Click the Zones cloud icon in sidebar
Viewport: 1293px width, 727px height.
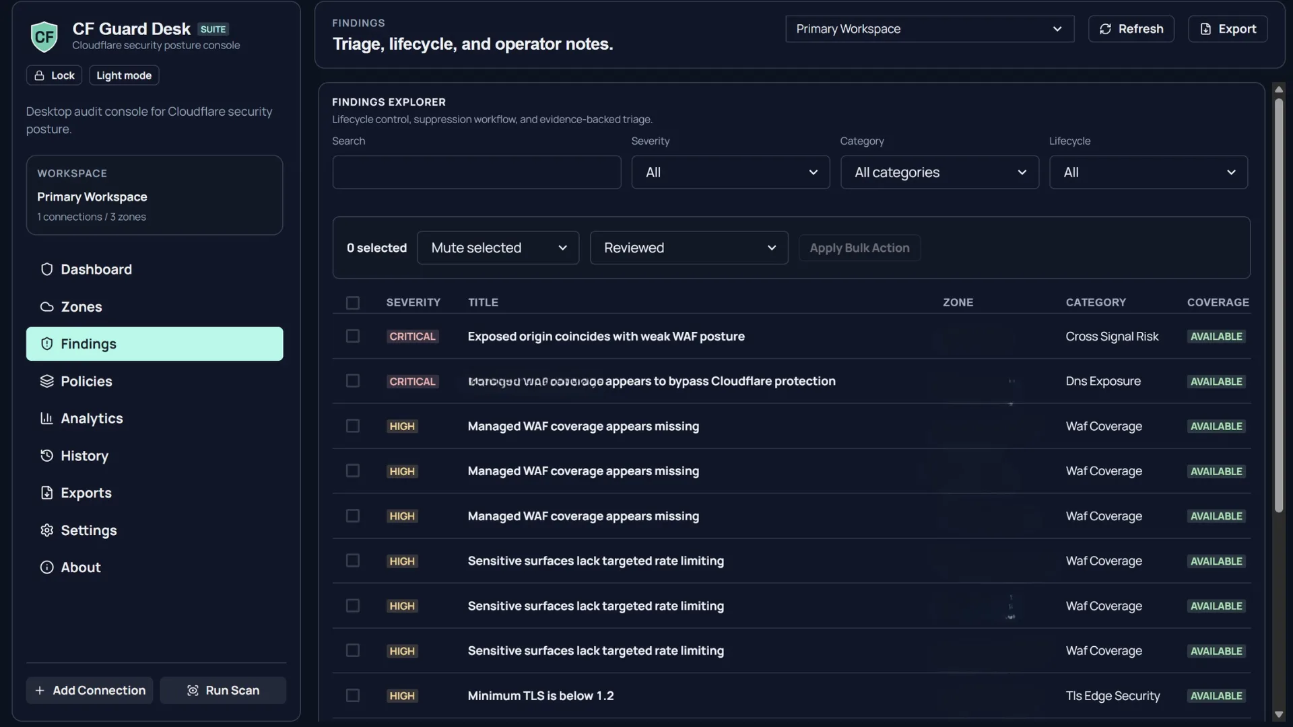(x=46, y=307)
